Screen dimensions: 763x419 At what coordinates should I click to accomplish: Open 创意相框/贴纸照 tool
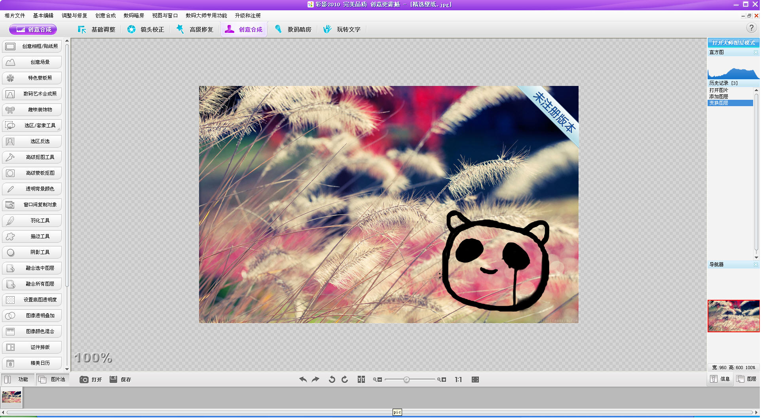tap(32, 46)
